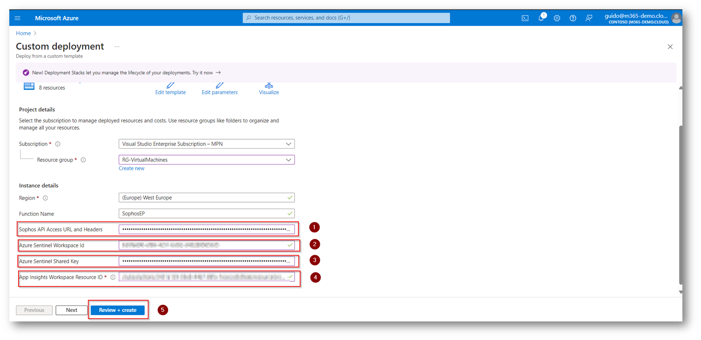Go to the Home breadcrumb
The image size is (701, 340).
tap(23, 33)
